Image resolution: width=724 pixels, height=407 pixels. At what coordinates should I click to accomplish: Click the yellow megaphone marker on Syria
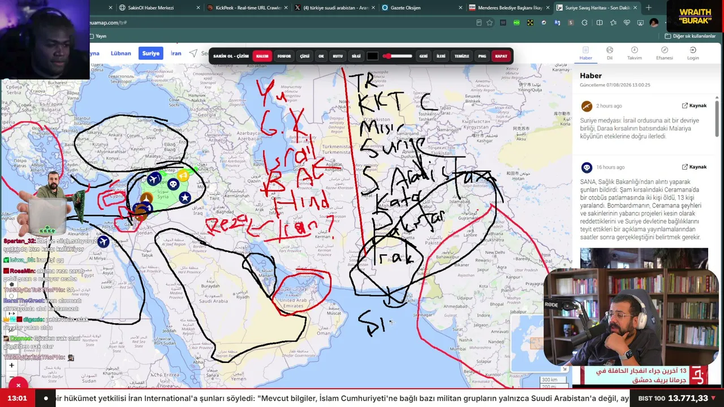click(183, 176)
